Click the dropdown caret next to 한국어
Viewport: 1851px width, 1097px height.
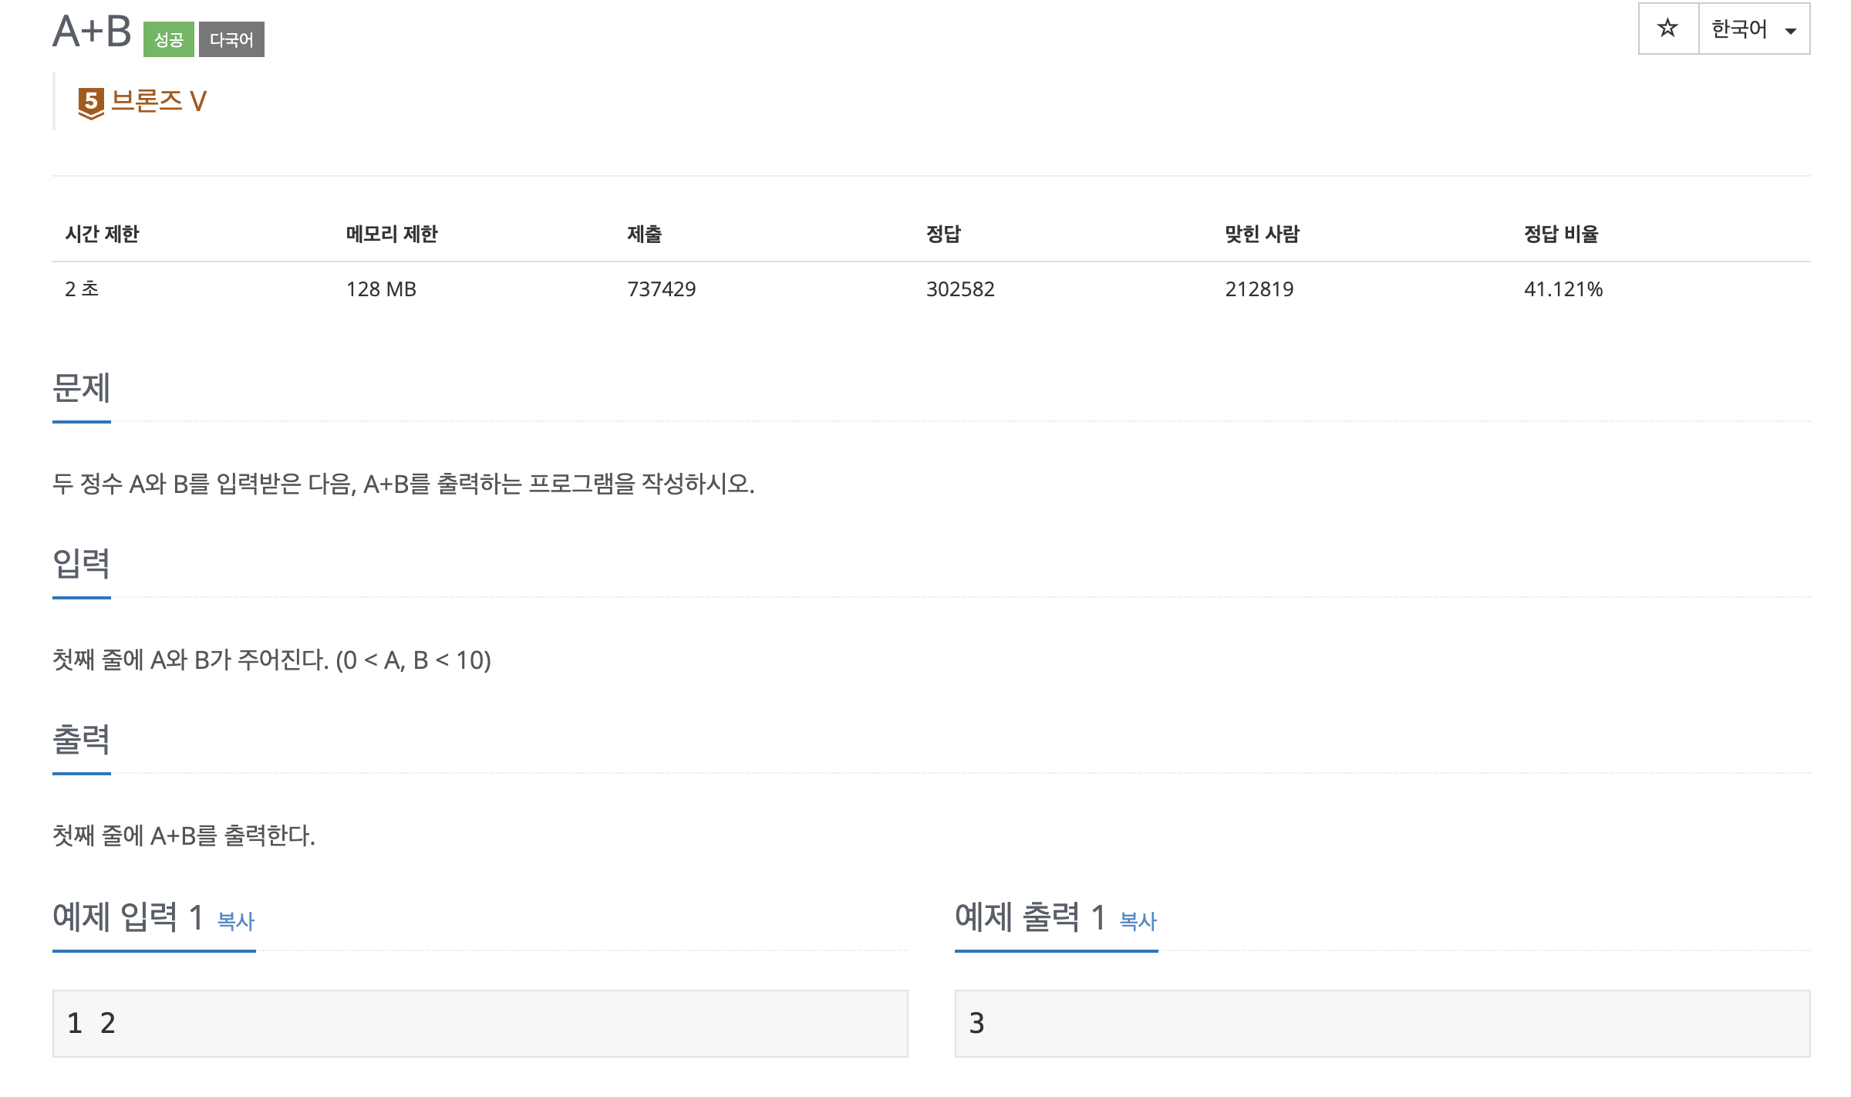tap(1791, 31)
